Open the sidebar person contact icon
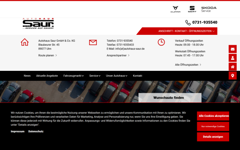The height and width of the screenshot is (150, 240). (x=233, y=58)
